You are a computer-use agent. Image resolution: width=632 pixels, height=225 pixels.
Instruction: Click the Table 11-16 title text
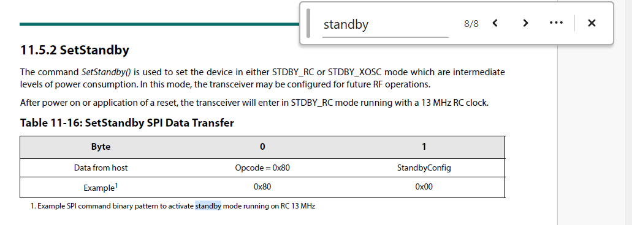127,122
